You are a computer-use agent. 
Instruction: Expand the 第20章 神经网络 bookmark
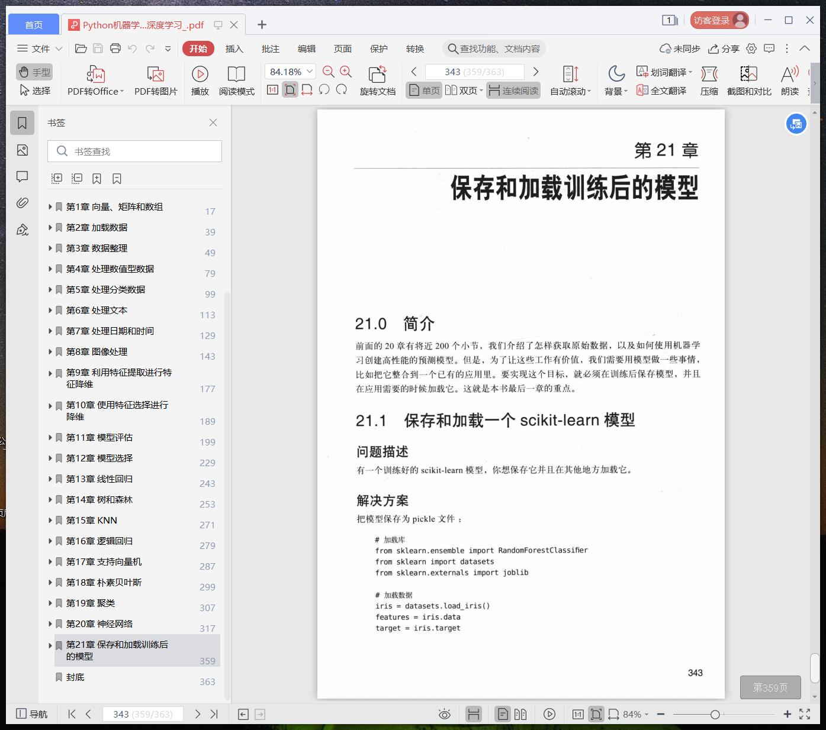point(50,624)
